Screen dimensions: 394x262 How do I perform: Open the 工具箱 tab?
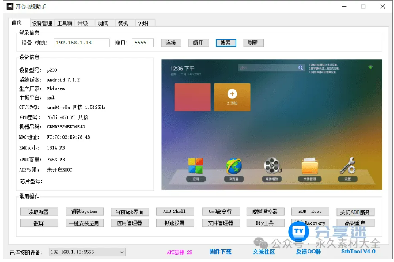click(x=65, y=24)
